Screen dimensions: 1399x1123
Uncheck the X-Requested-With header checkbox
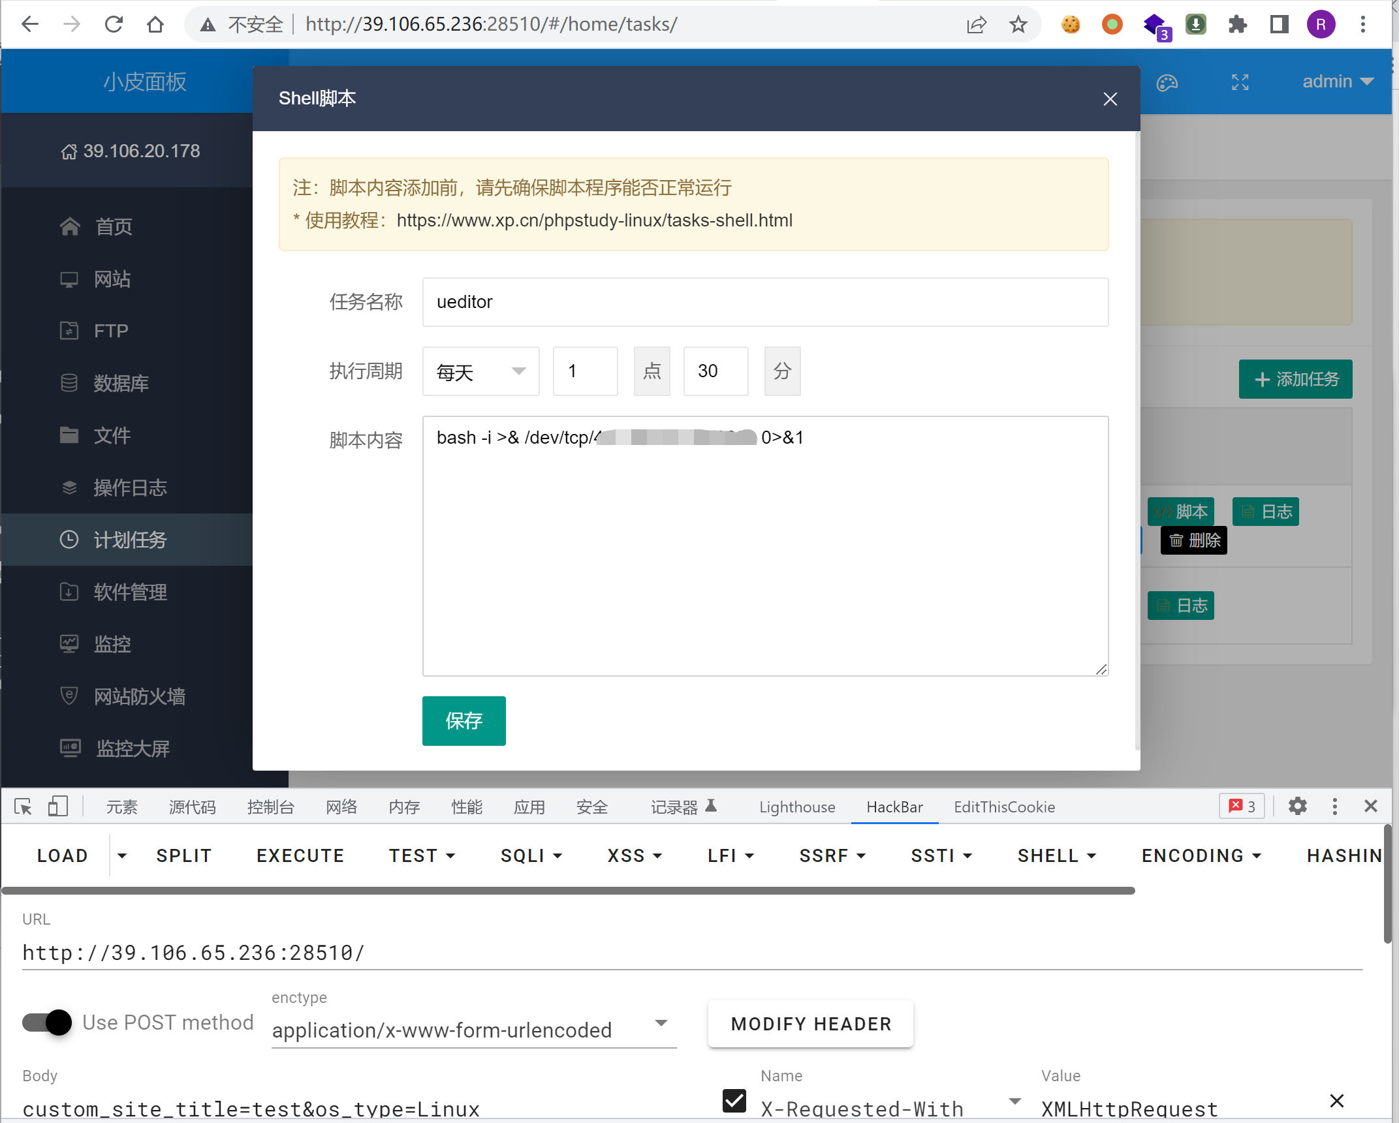point(734,1101)
